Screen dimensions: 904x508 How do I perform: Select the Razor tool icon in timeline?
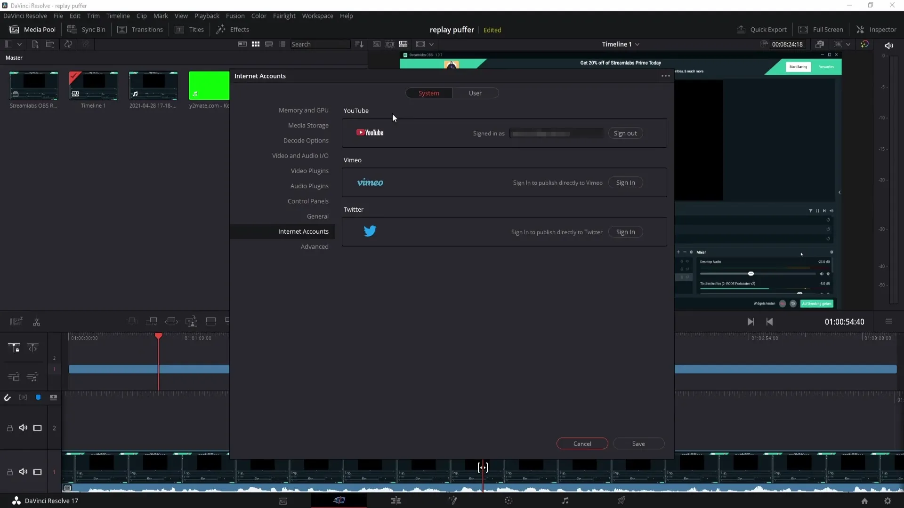tap(36, 321)
